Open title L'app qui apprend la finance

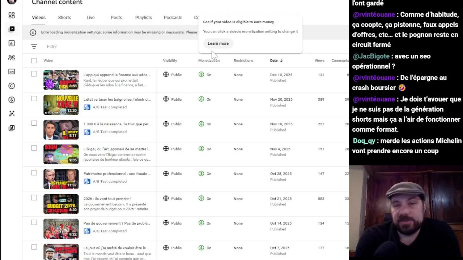(117, 75)
